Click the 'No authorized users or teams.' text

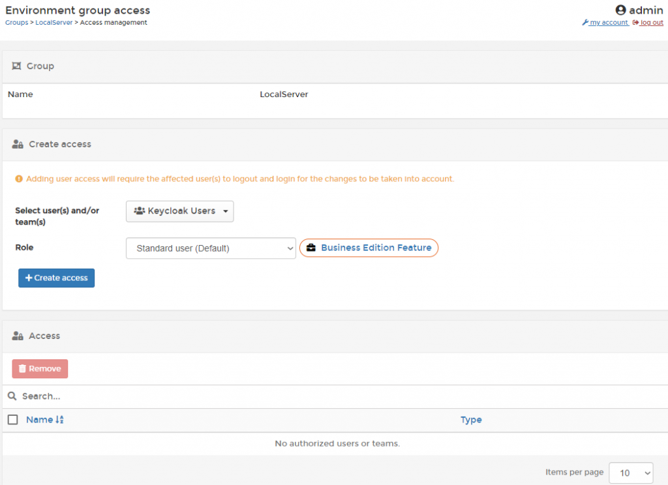tap(337, 444)
